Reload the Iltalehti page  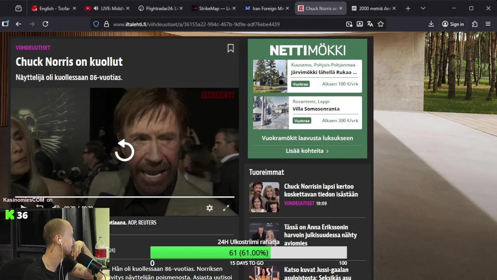point(45,24)
